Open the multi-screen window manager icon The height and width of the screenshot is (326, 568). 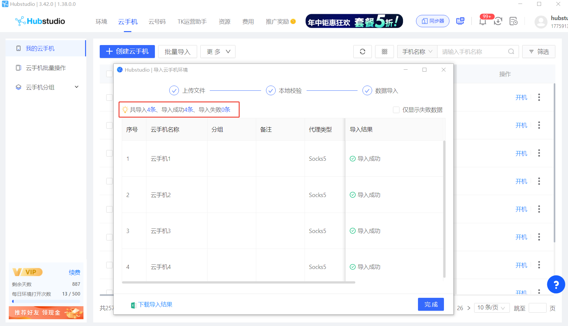[x=460, y=21]
